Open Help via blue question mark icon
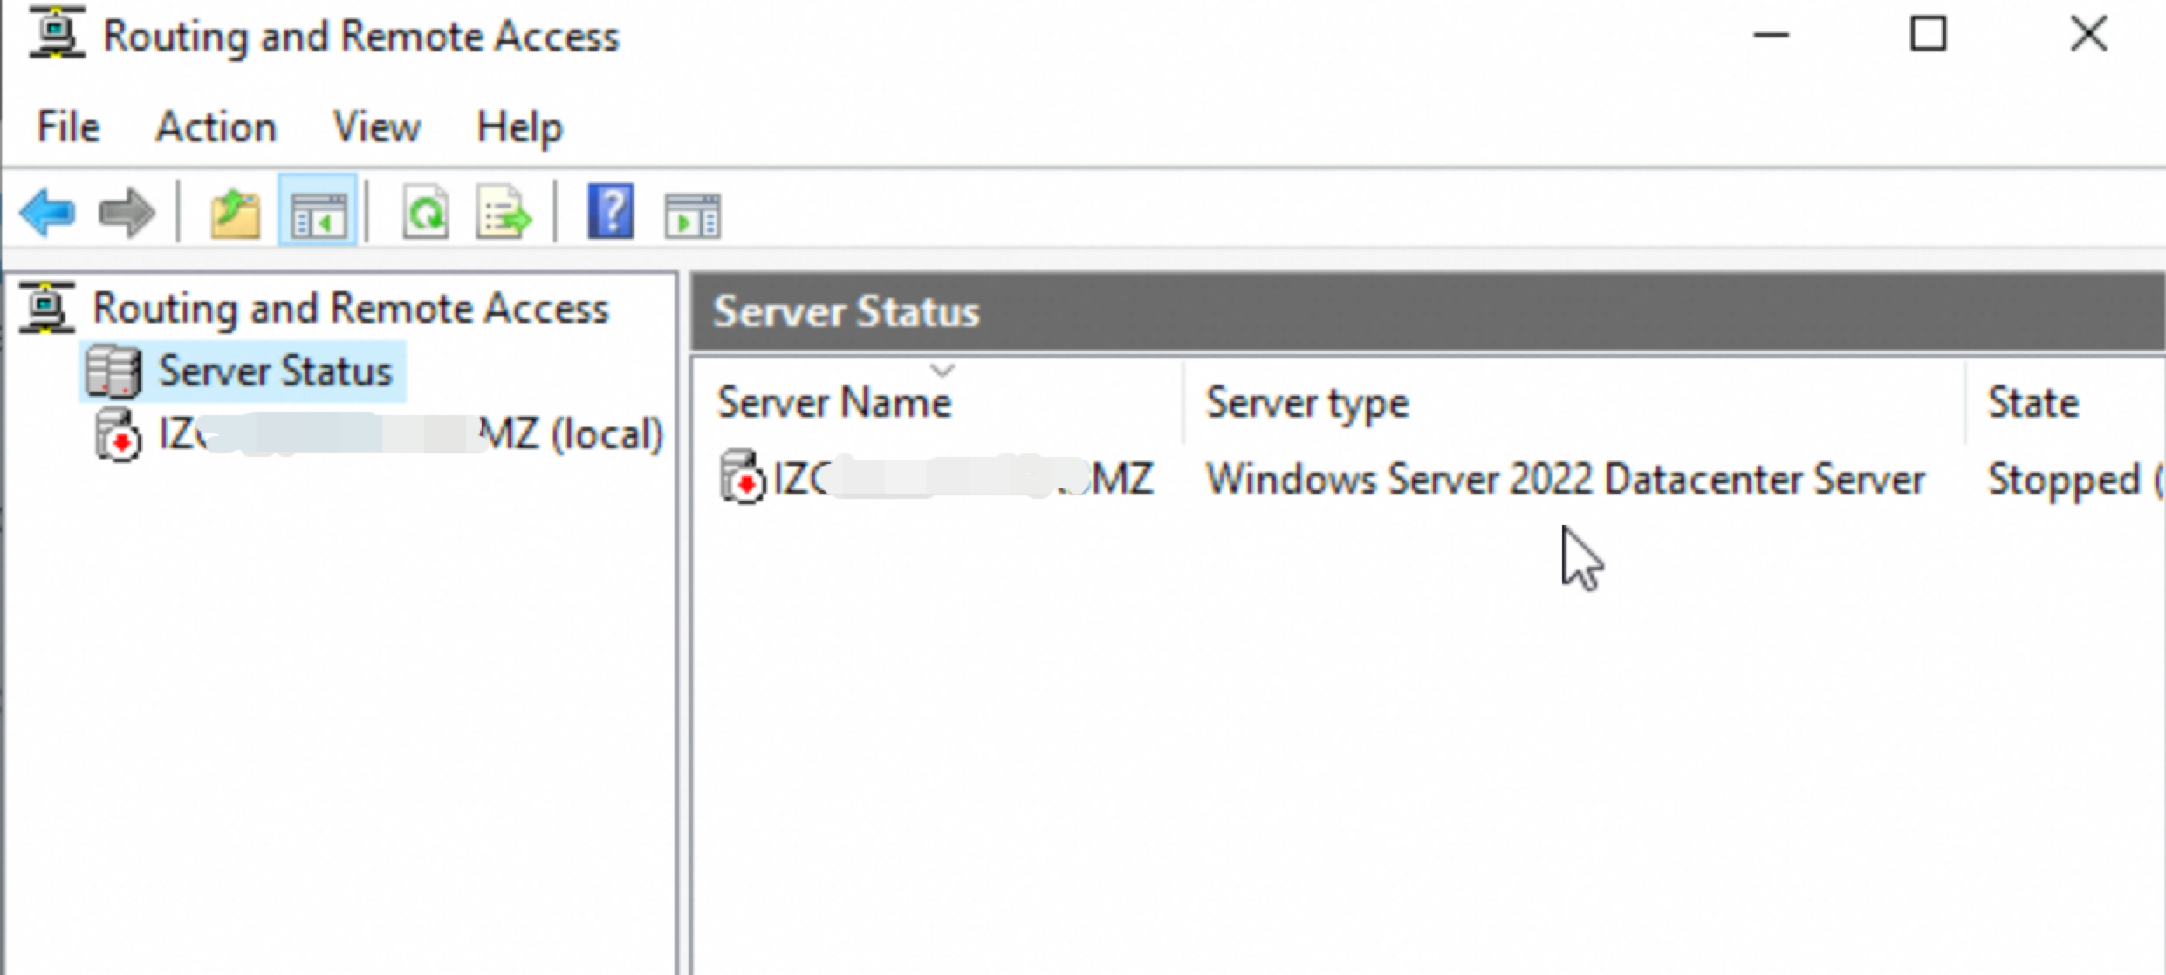The image size is (2166, 975). (x=611, y=211)
